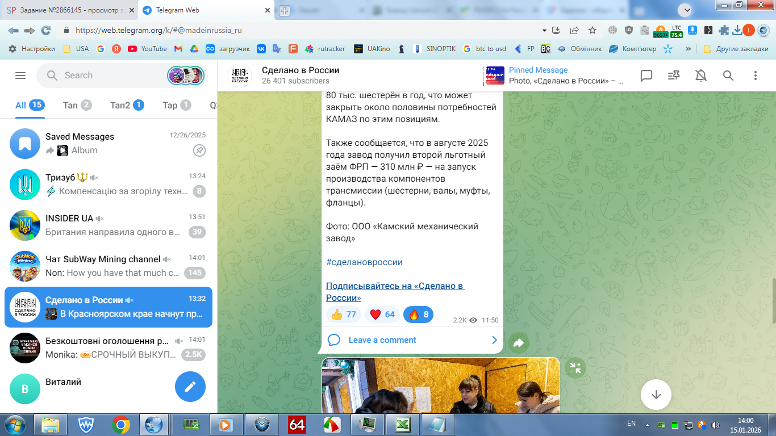Bookmark this page with star icon

pyautogui.click(x=593, y=30)
